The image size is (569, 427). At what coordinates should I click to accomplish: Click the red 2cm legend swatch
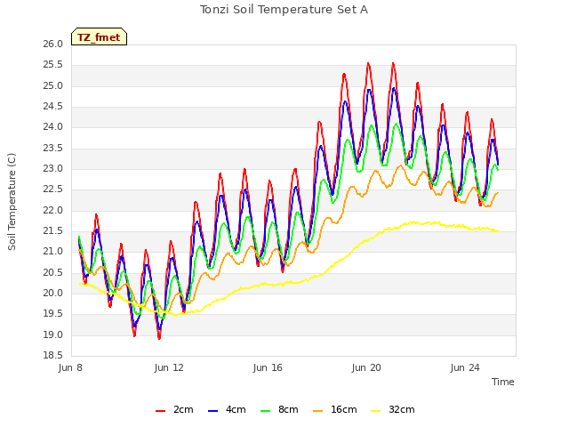coord(160,411)
